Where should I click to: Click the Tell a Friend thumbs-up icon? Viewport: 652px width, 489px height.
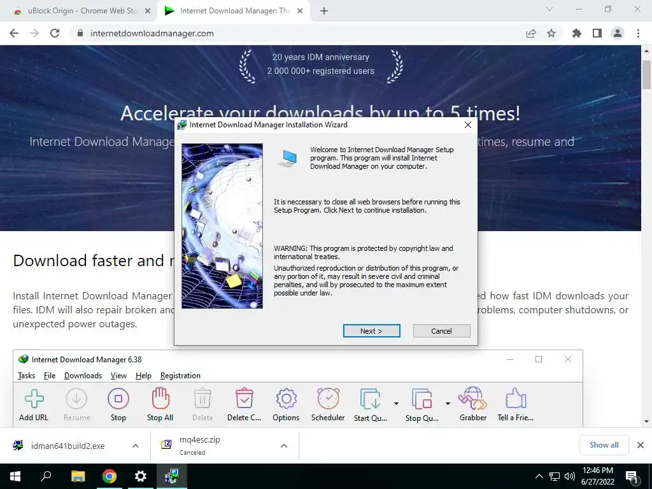click(x=516, y=399)
